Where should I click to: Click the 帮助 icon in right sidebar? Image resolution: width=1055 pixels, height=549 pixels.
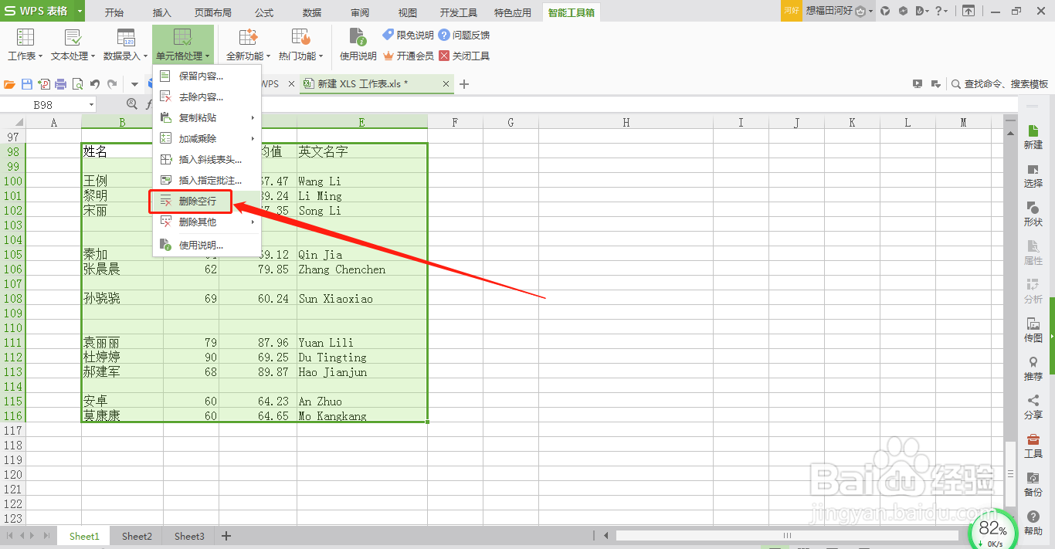[x=1033, y=524]
